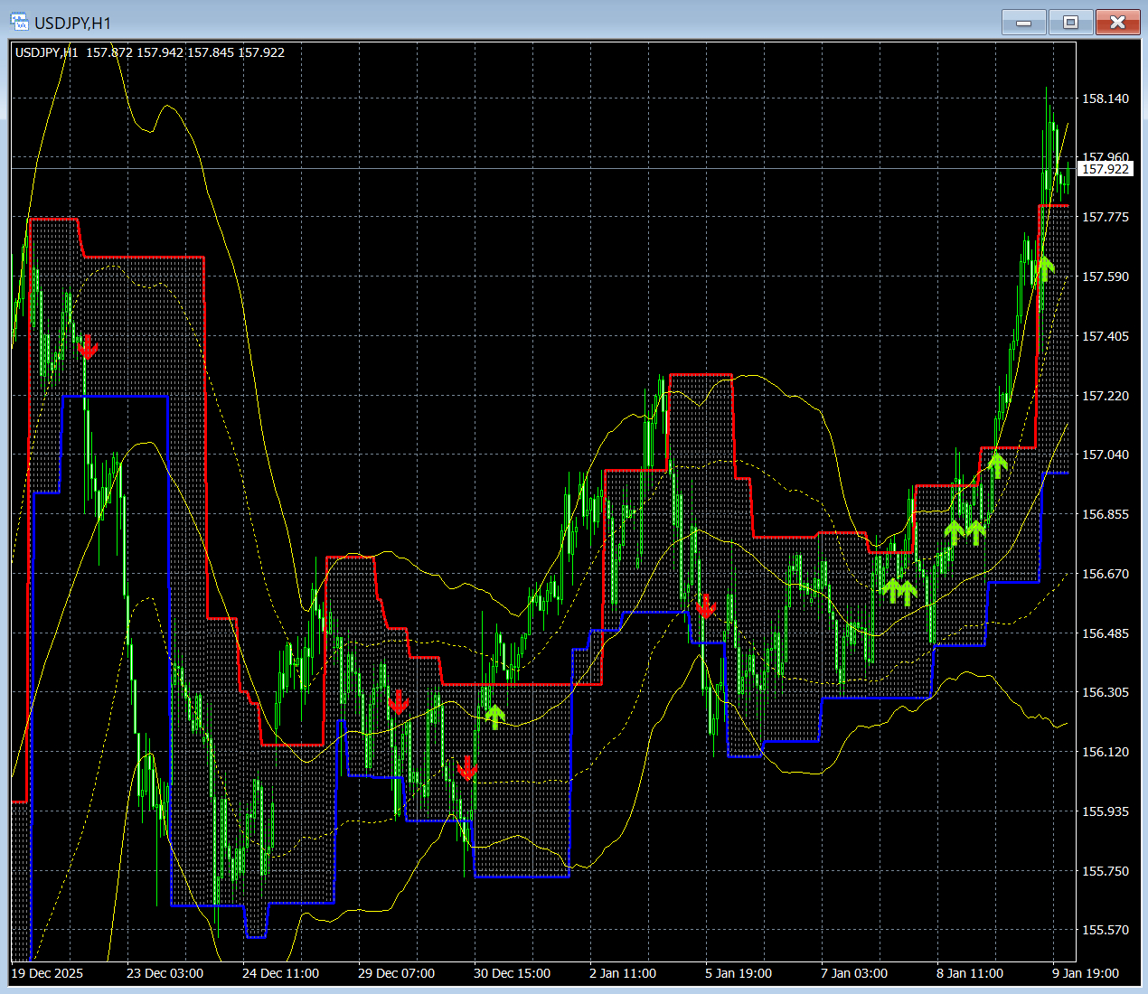Maximize the USDJPY,H1 chart window
The image size is (1148, 994).
coord(1071,22)
